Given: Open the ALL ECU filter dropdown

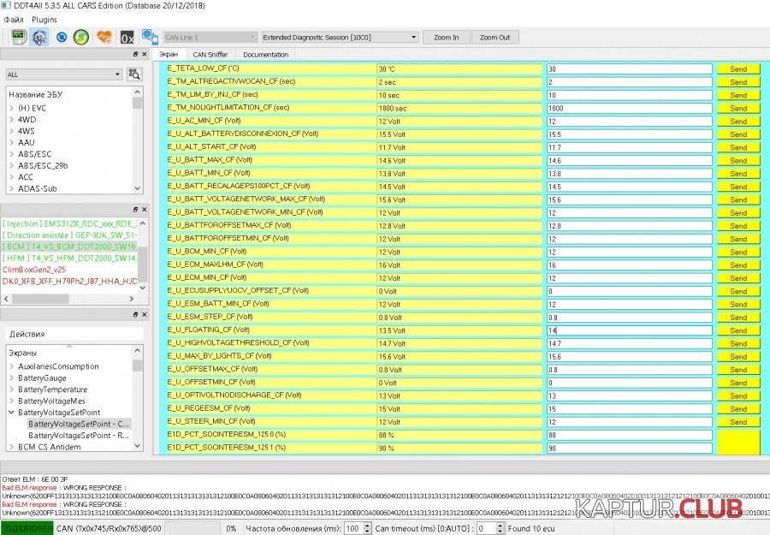Looking at the screenshot, I should click(x=64, y=74).
